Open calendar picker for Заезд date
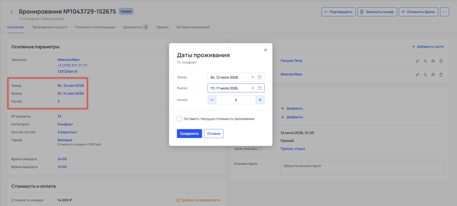 click(x=259, y=77)
